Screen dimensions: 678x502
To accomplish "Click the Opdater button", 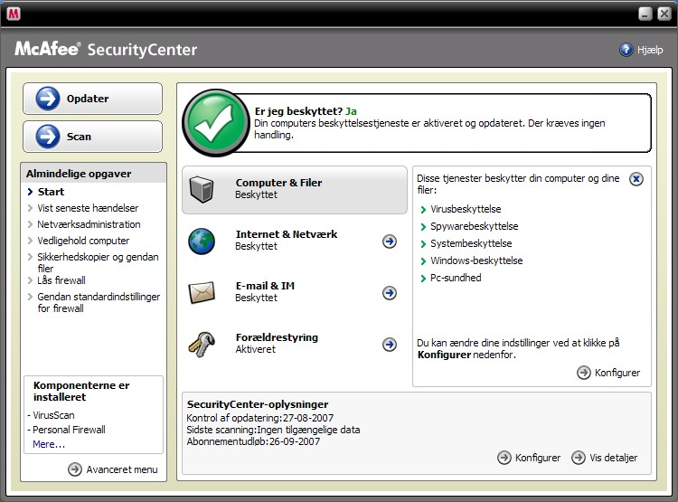I will 92,99.
